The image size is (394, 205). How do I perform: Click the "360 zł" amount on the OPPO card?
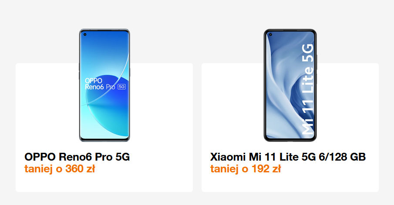[x=80, y=169]
